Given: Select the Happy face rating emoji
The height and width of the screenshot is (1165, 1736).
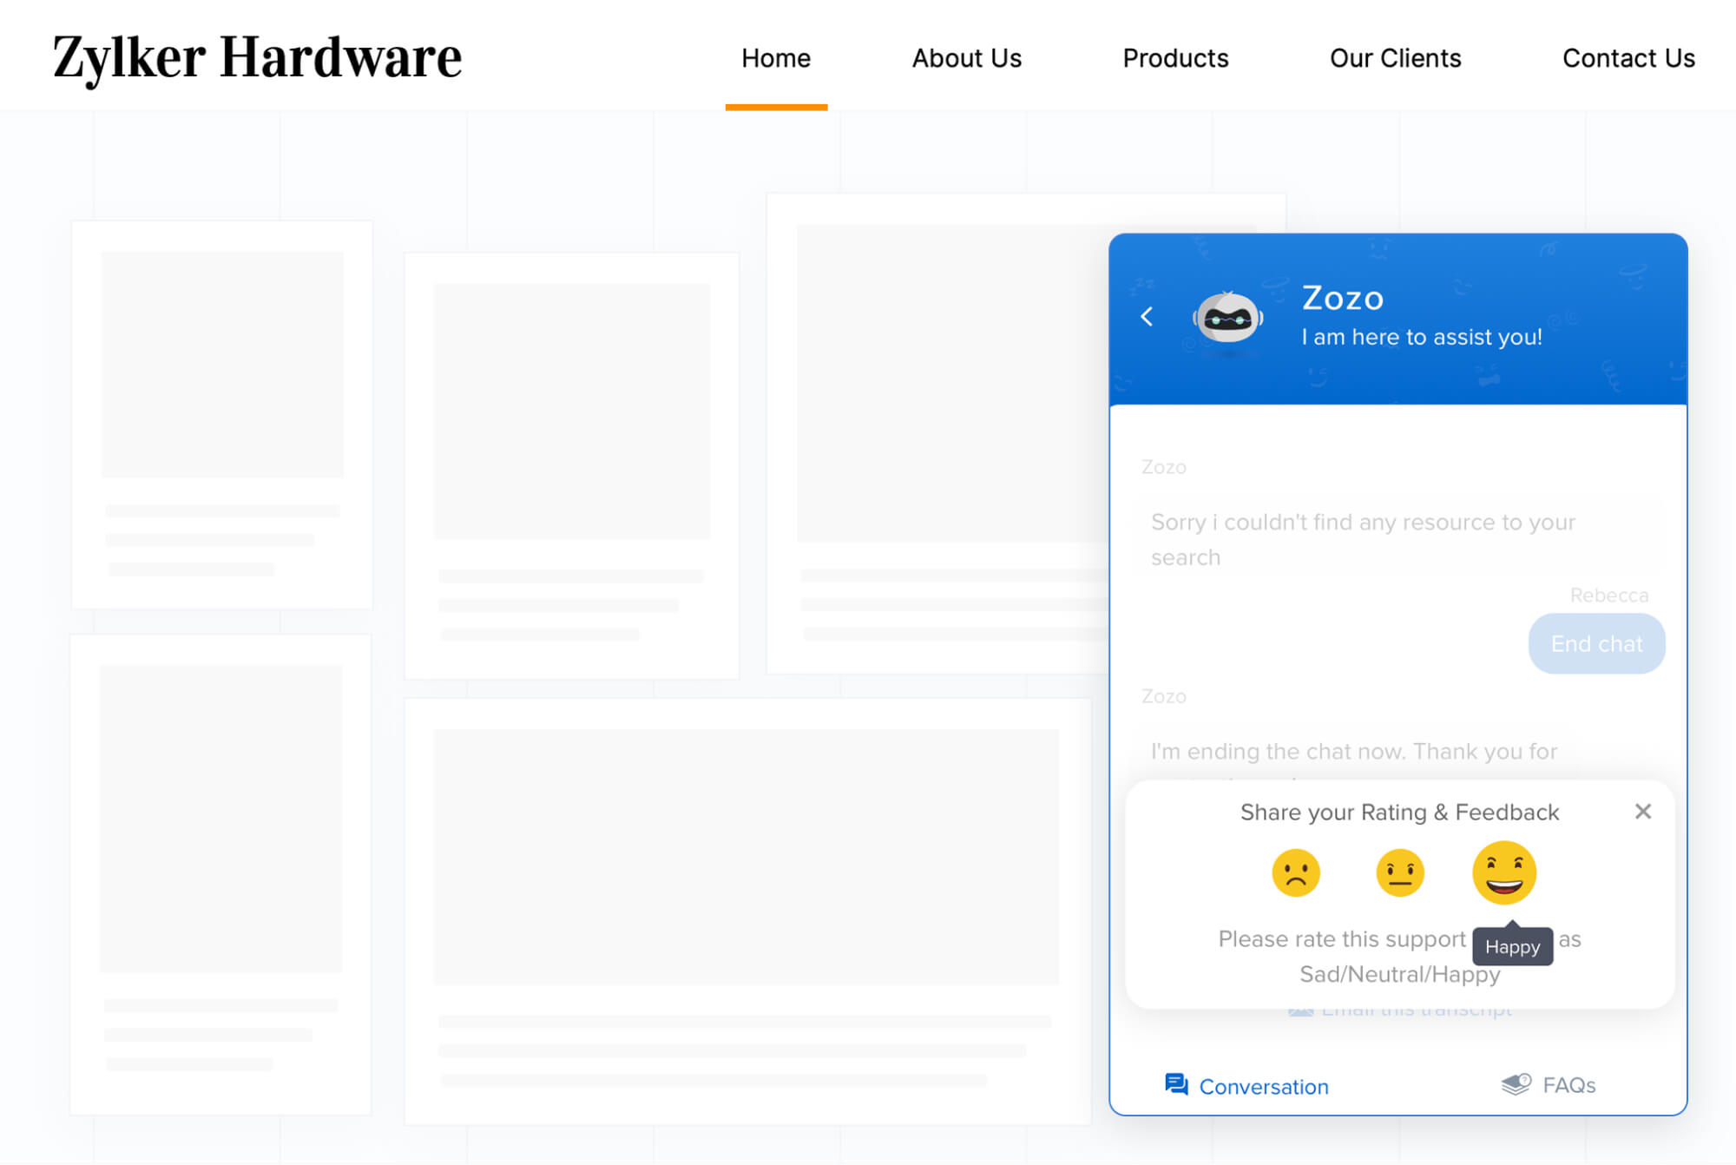Looking at the screenshot, I should tap(1503, 872).
